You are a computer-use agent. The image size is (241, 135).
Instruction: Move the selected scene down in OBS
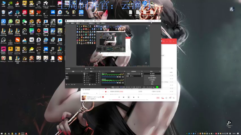point(74,85)
